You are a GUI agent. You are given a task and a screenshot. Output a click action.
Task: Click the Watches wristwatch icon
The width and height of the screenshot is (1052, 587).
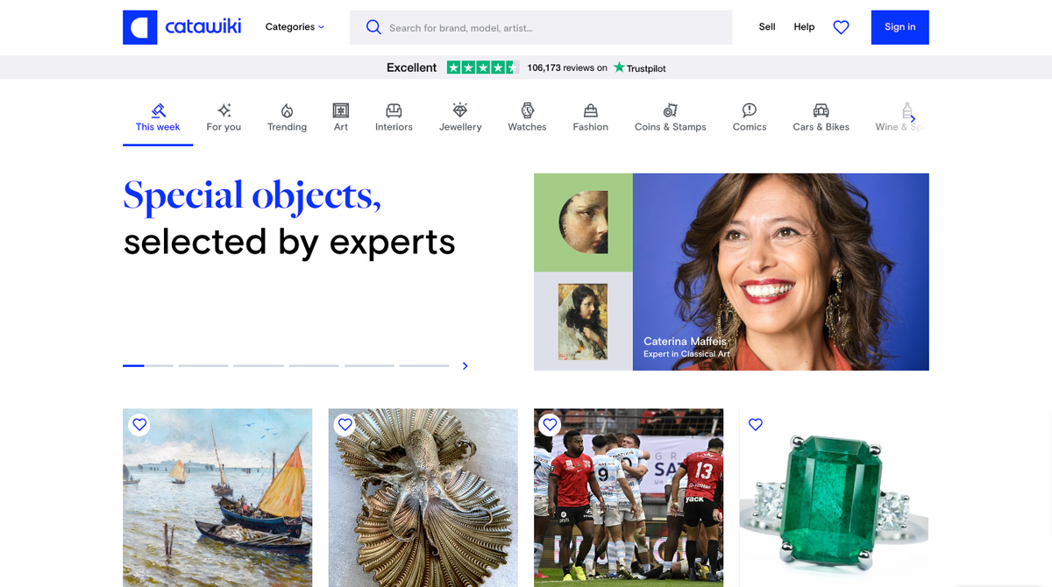527,110
